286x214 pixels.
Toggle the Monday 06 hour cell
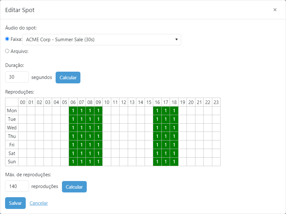(x=73, y=111)
